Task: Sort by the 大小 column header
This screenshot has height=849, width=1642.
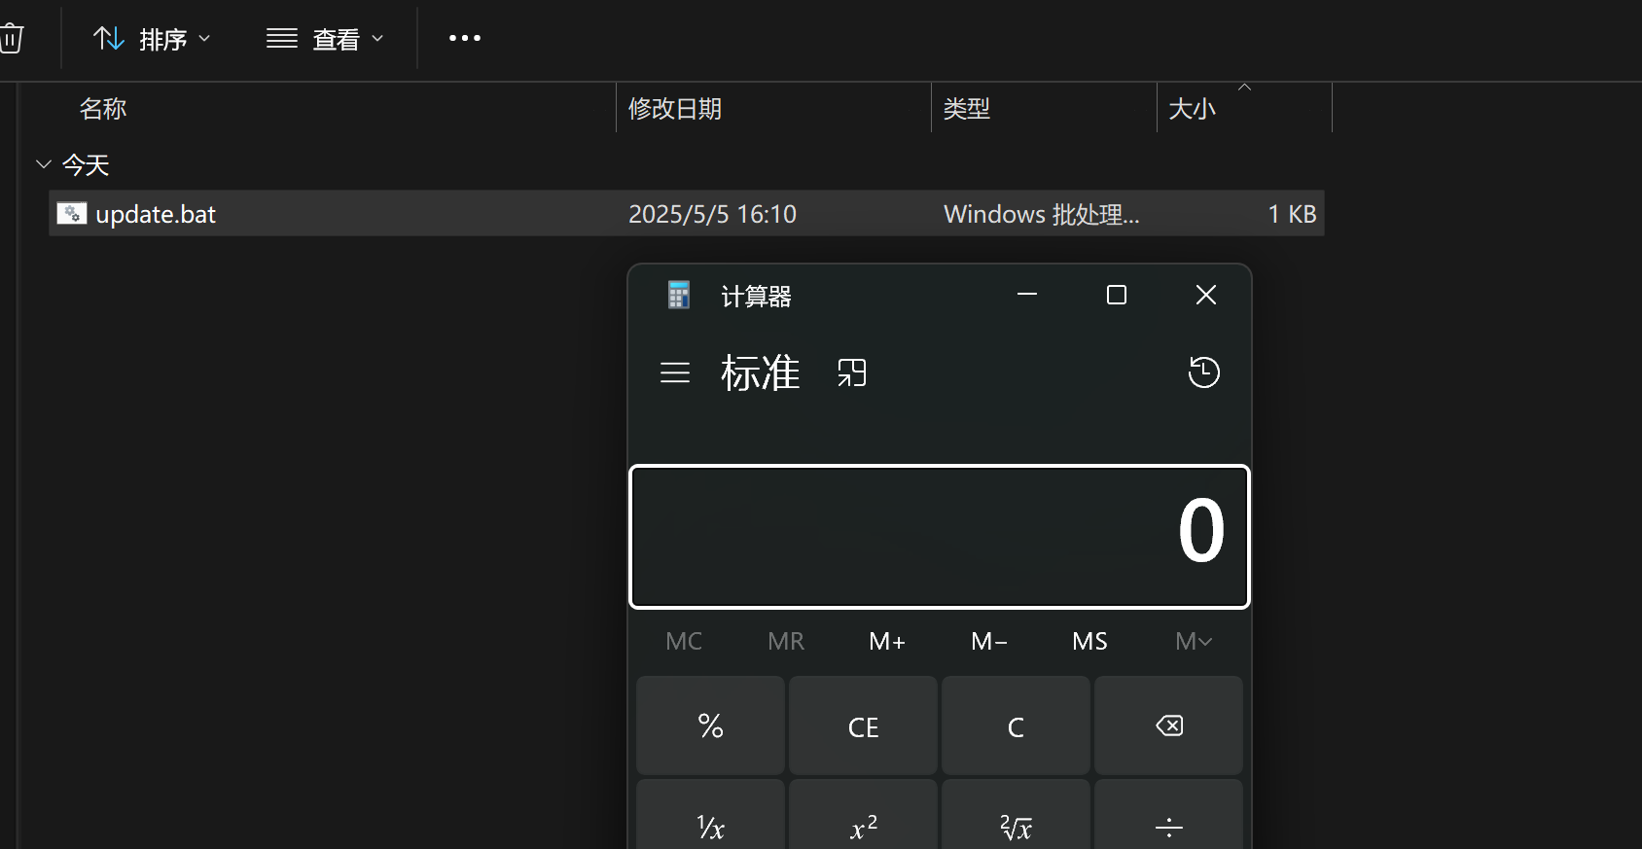Action: point(1192,108)
